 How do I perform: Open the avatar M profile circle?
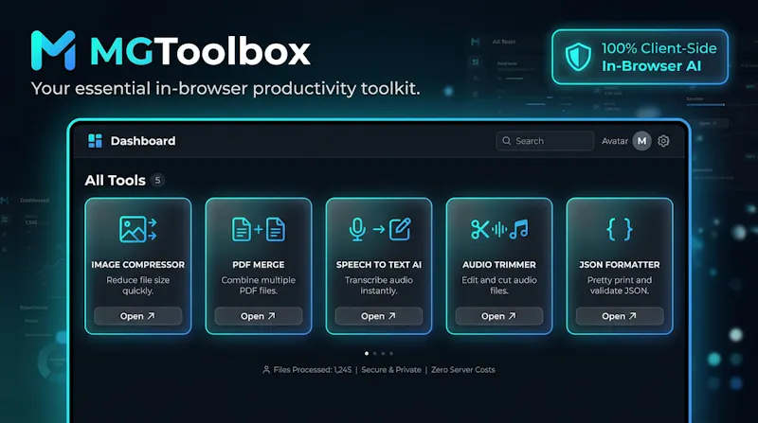click(x=641, y=140)
